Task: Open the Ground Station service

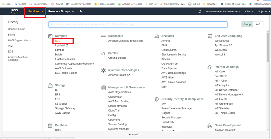Action: point(117,58)
